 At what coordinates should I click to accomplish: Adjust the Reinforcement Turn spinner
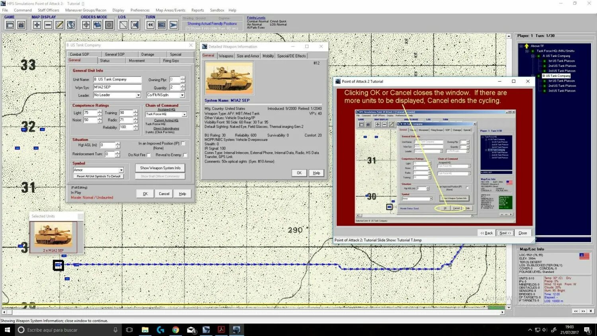point(117,154)
